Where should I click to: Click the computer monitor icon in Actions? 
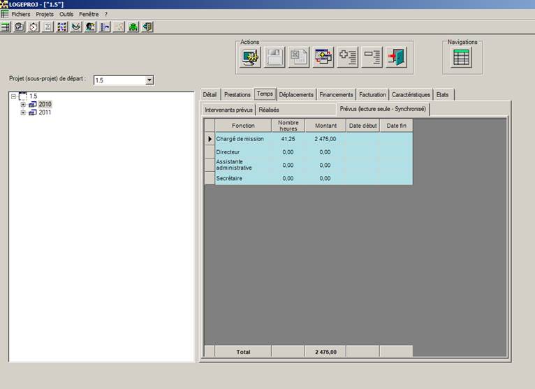251,57
